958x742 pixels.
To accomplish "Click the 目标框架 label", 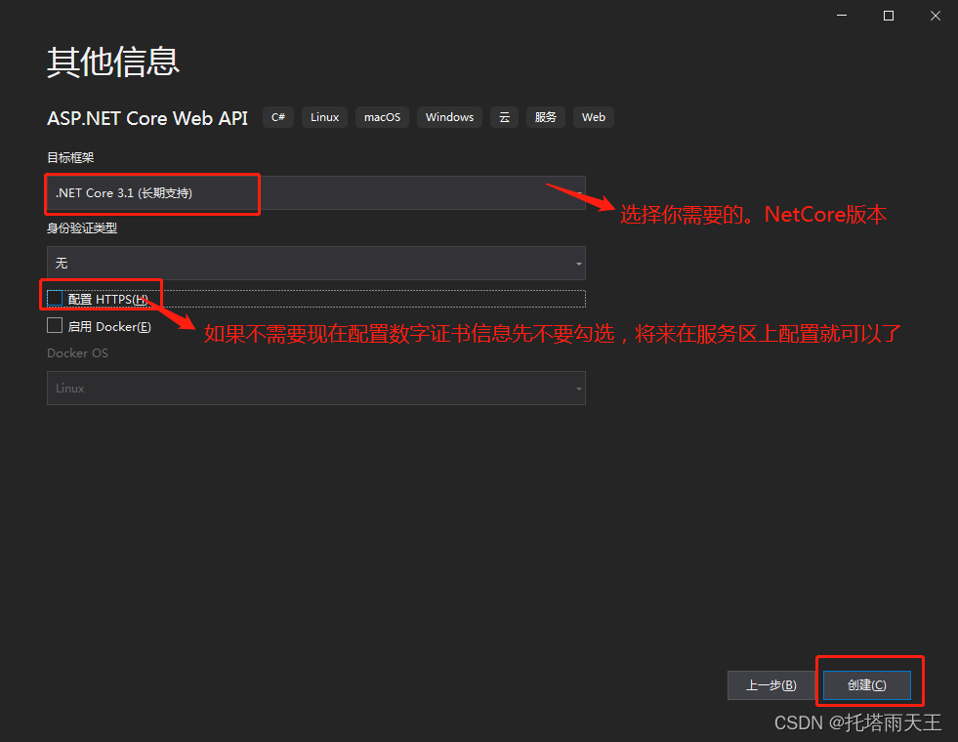I will 70,157.
